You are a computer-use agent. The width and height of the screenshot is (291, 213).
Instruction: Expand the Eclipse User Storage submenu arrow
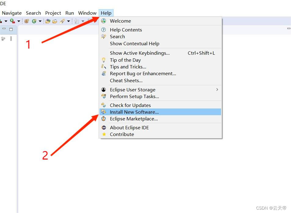217,90
